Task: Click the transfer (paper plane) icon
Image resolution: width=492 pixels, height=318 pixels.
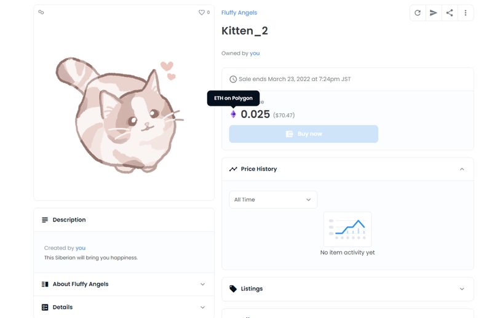Action: click(x=434, y=13)
